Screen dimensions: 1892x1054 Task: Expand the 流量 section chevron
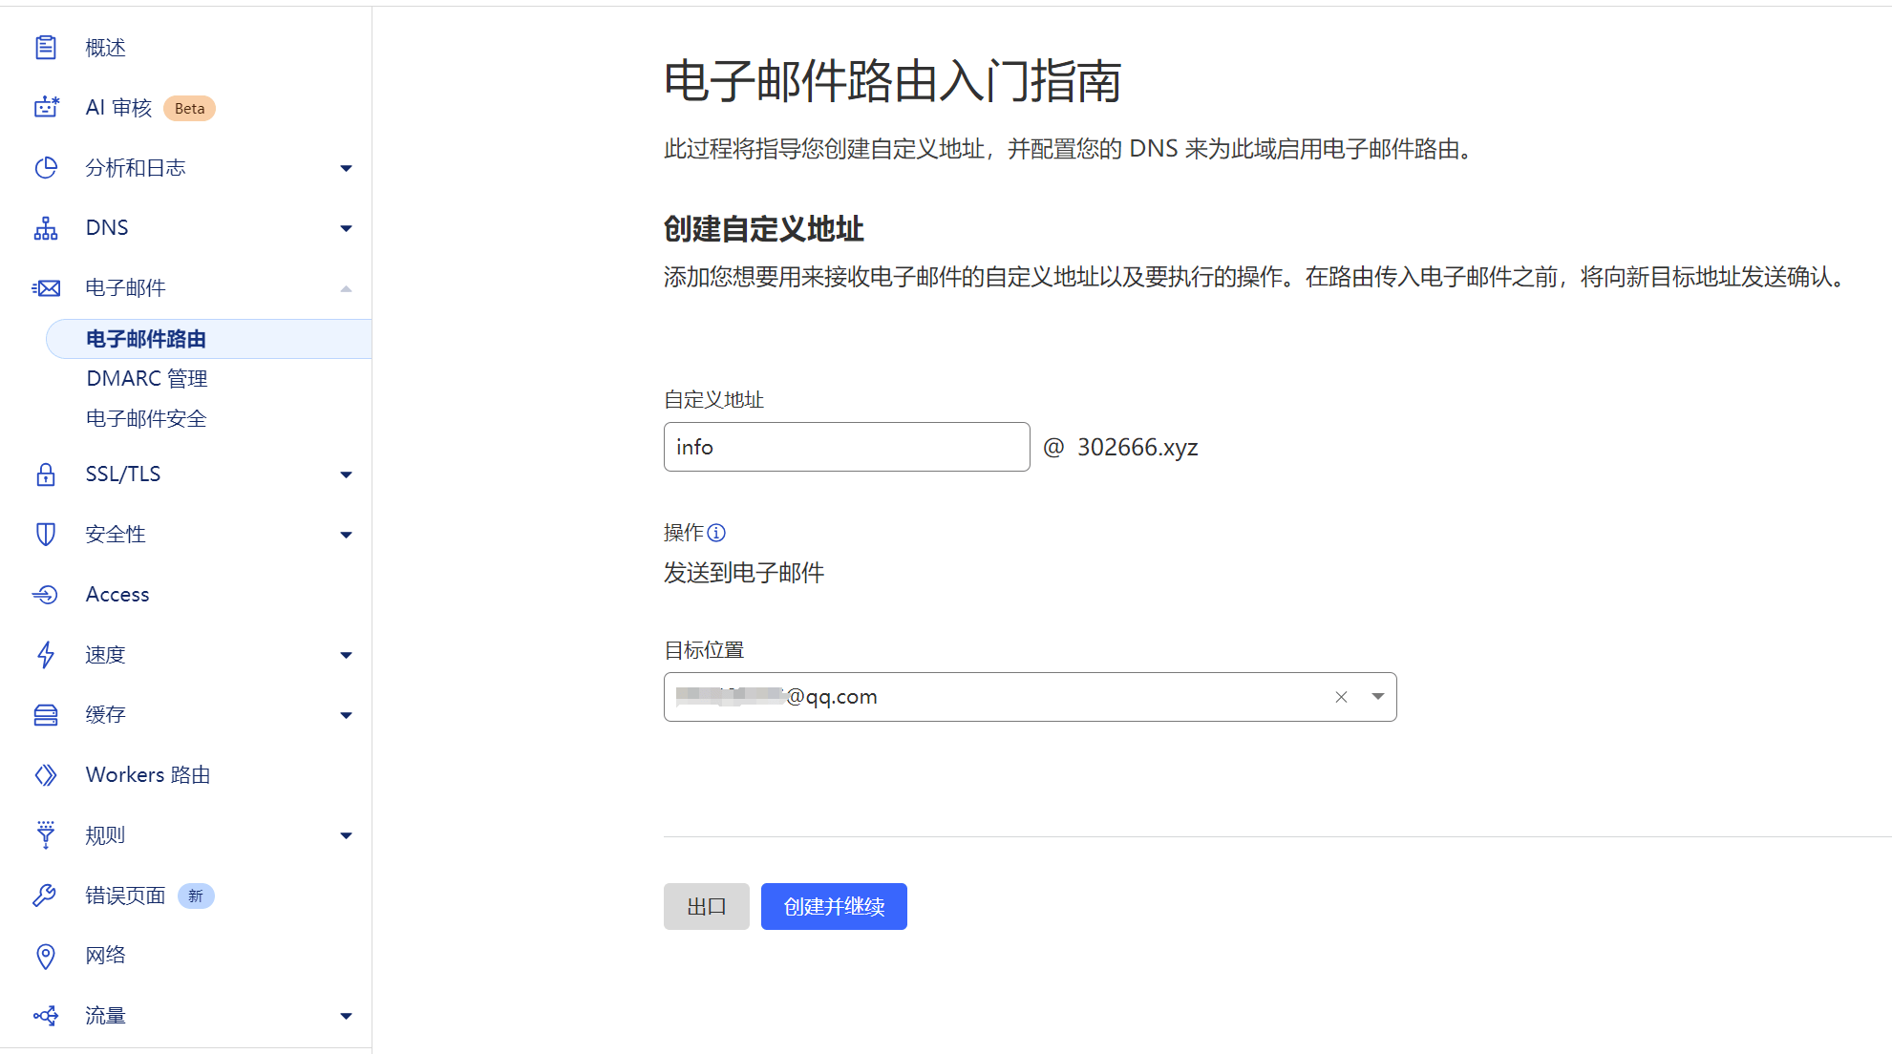point(346,1015)
